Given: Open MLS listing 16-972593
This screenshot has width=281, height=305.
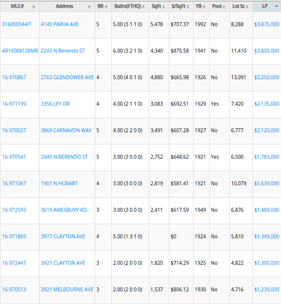Looking at the screenshot, I should tap(14, 210).
